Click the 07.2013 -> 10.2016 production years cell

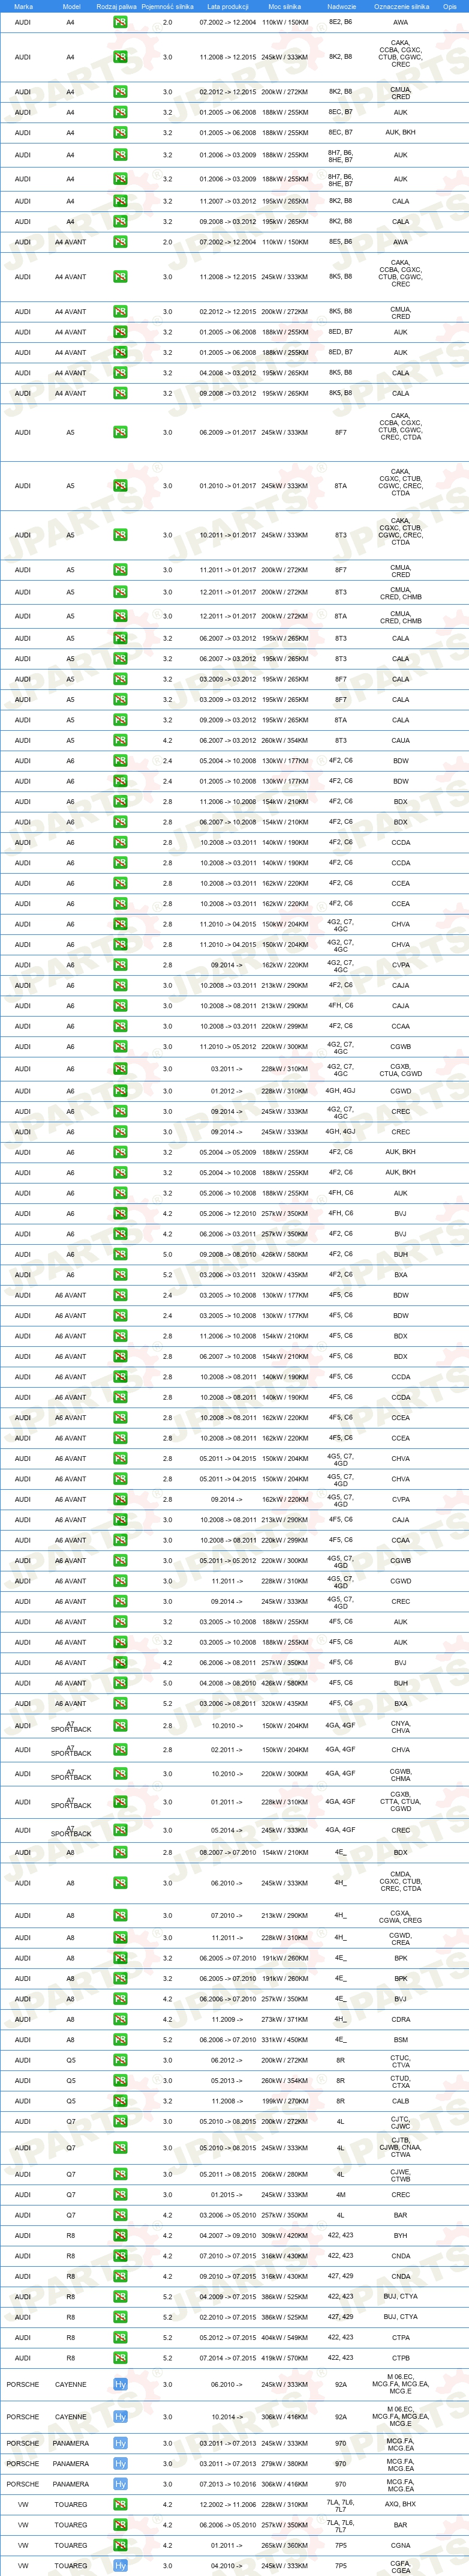pos(227,2484)
